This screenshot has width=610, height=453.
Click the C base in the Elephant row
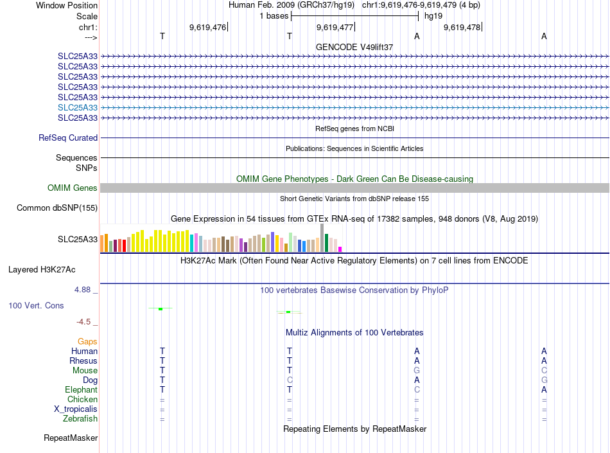tap(417, 390)
